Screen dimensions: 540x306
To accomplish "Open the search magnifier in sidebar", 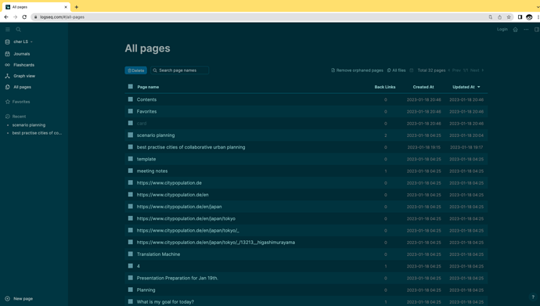I will (x=19, y=30).
